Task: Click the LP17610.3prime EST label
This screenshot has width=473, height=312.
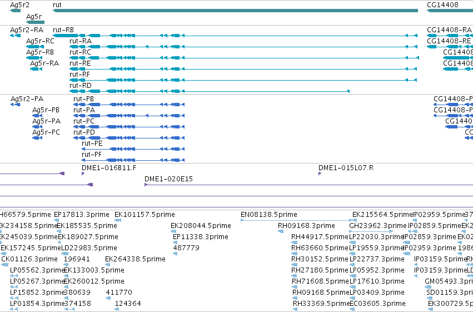Action: pyautogui.click(x=377, y=282)
